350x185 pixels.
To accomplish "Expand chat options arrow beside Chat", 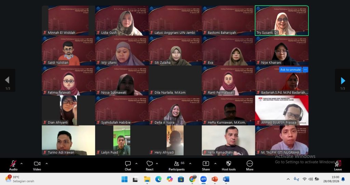I will (x=136, y=163).
